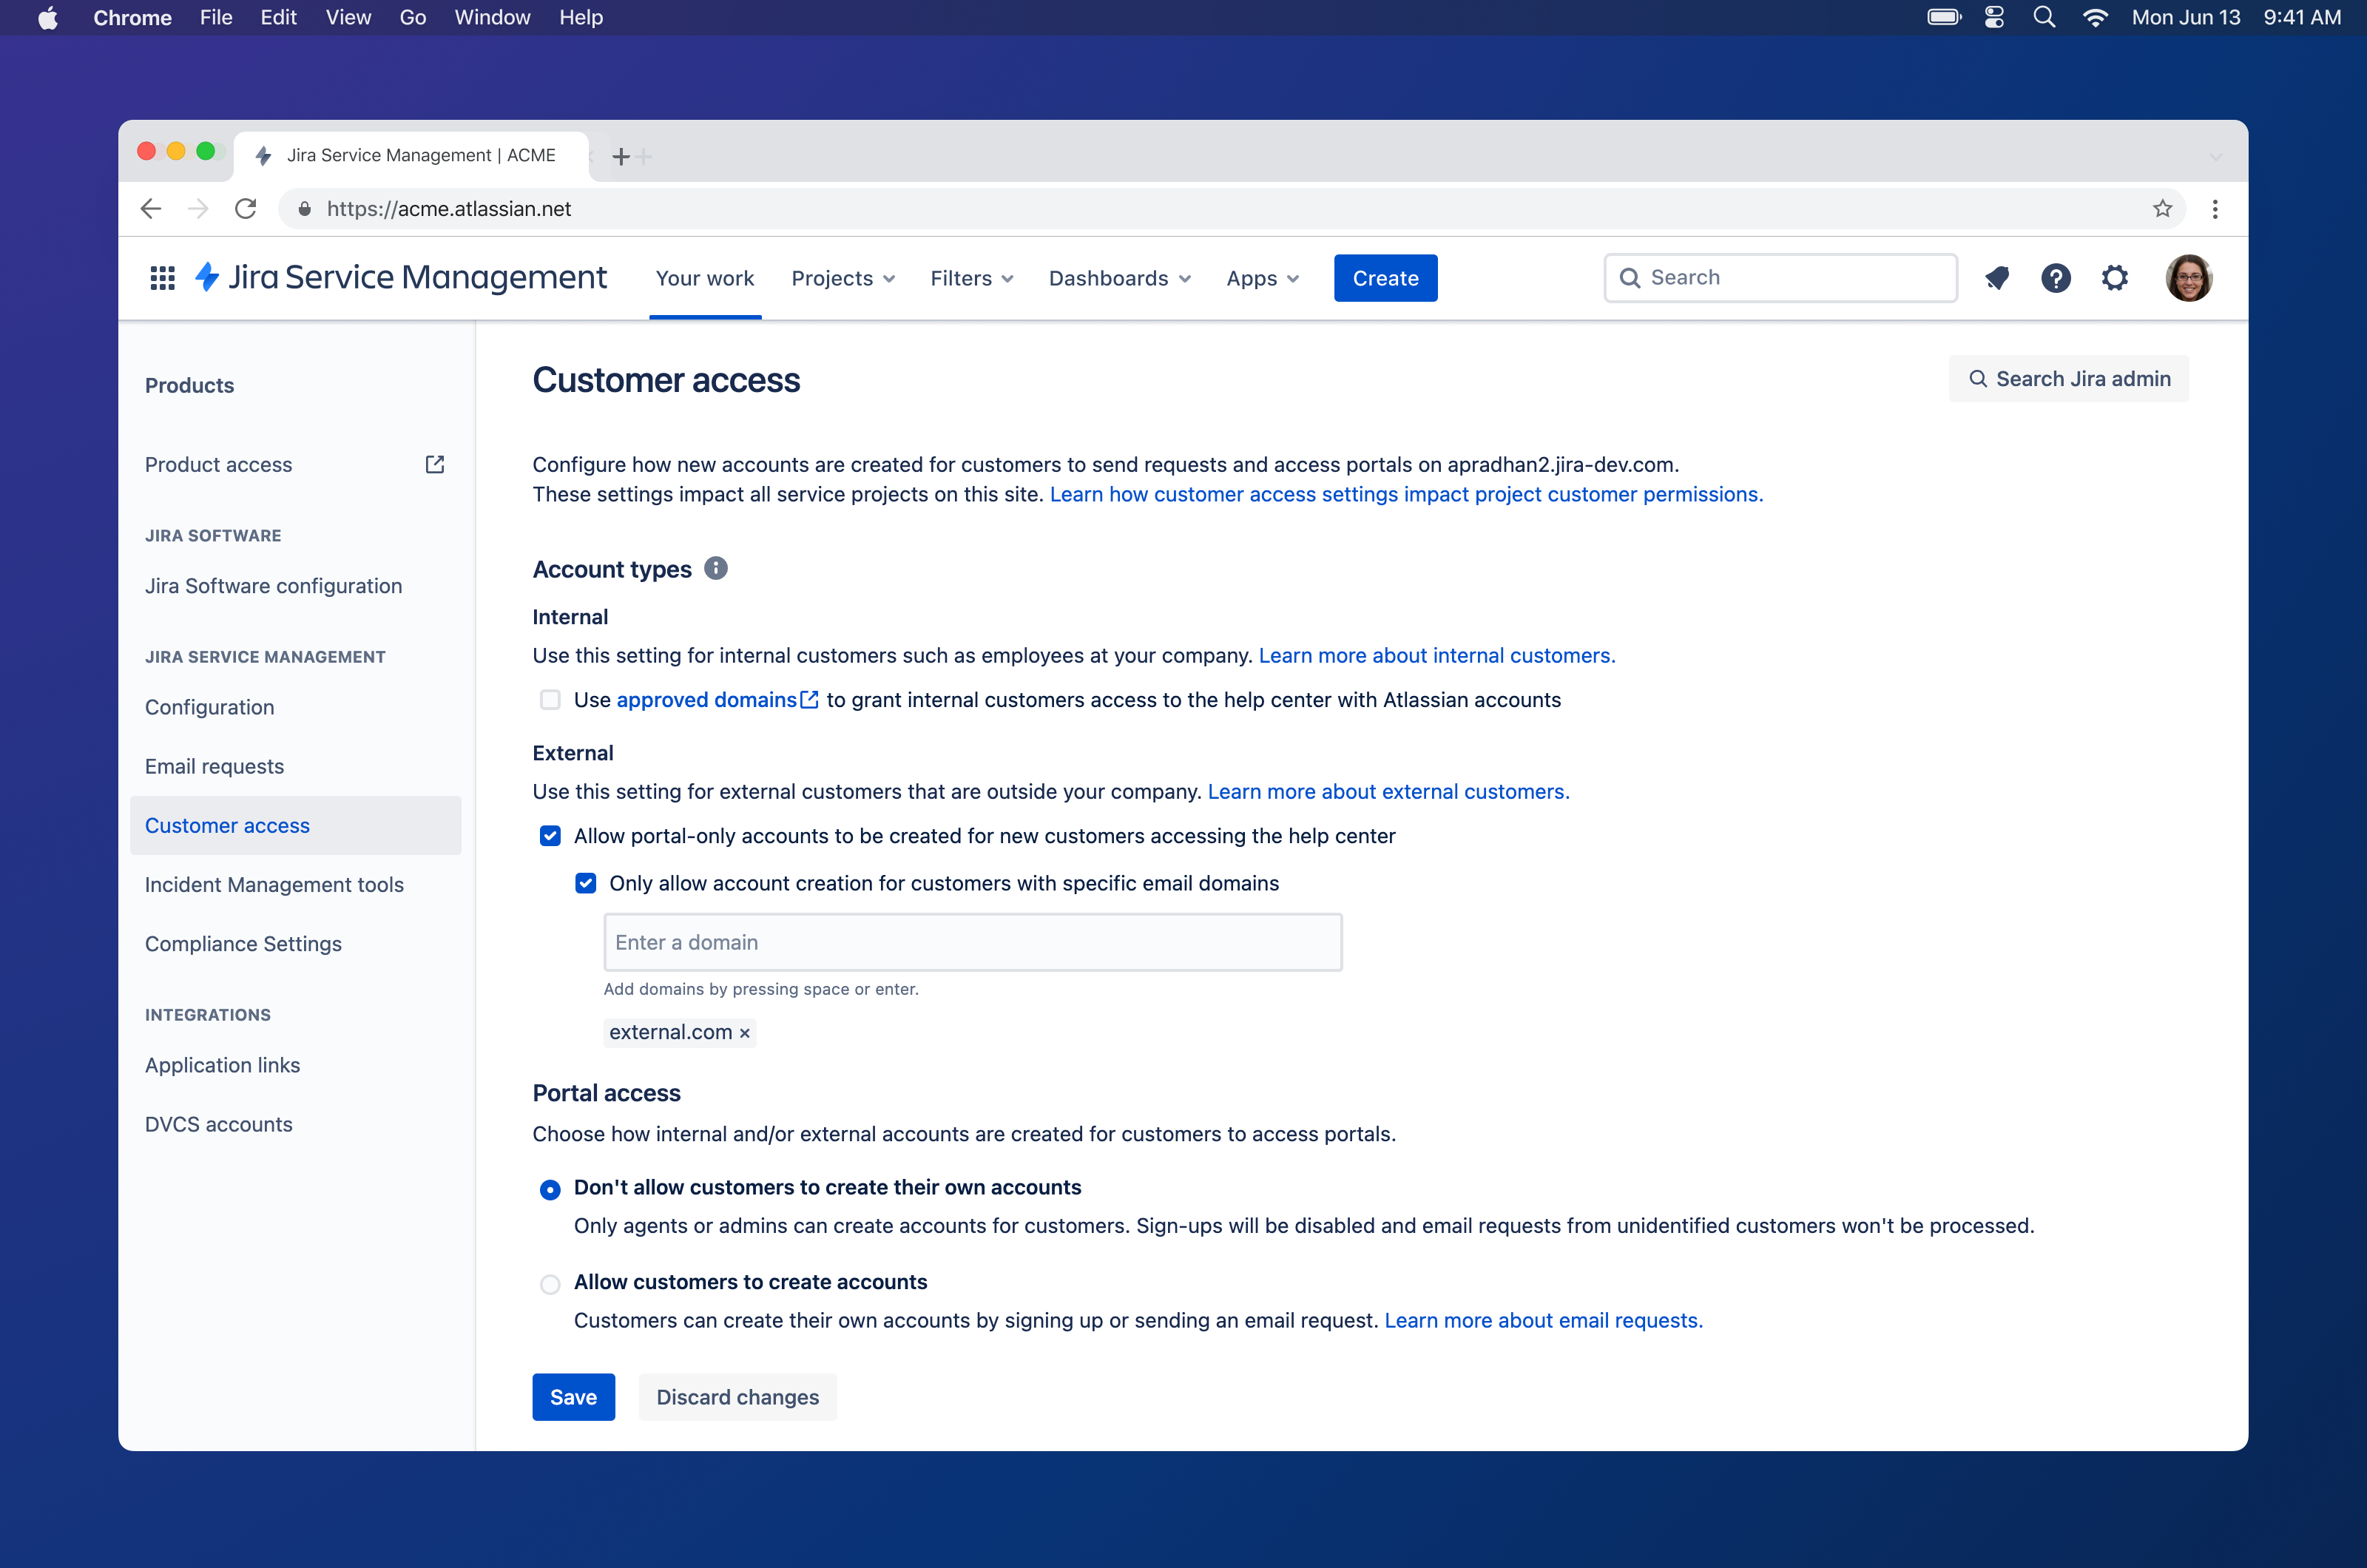Click the blue Create button
2367x1568 pixels.
coord(1385,278)
